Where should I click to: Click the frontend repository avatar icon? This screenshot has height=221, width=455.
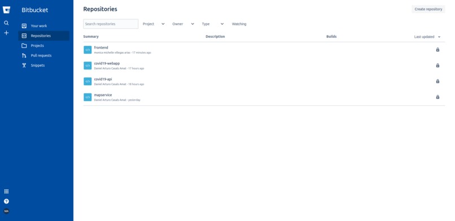click(88, 50)
